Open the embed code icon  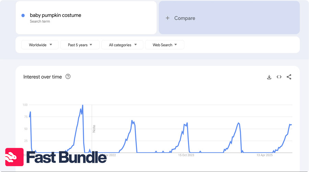[279, 77]
